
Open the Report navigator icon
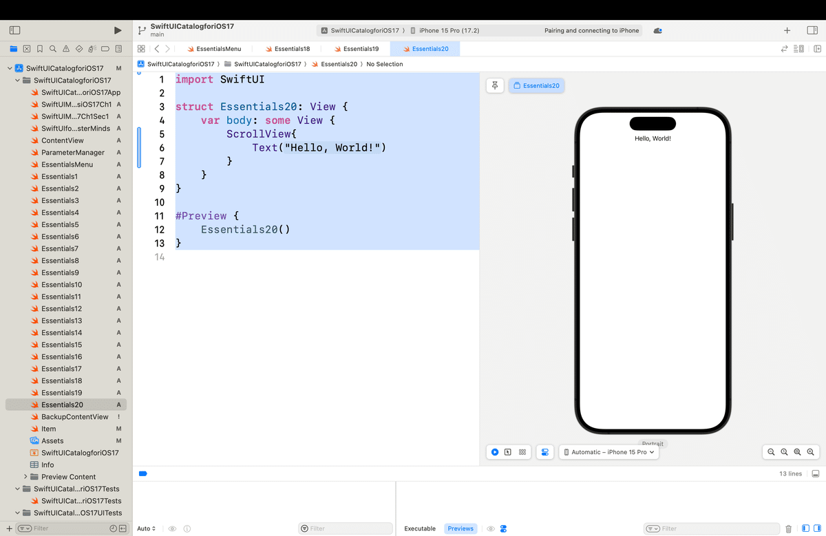119,49
